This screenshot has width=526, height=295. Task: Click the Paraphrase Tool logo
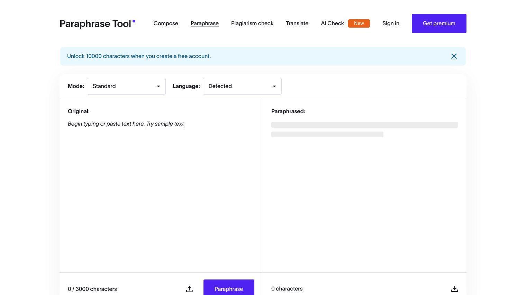click(x=98, y=23)
